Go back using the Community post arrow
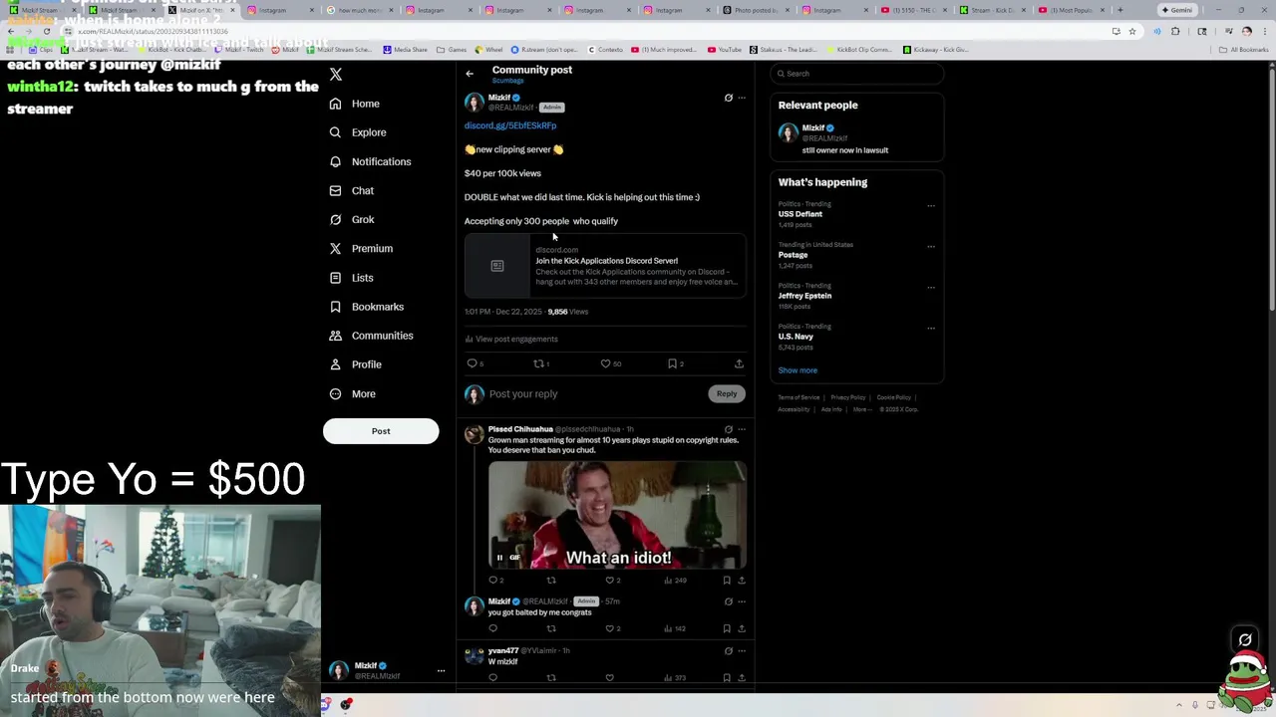Image resolution: width=1276 pixels, height=717 pixels. (470, 74)
